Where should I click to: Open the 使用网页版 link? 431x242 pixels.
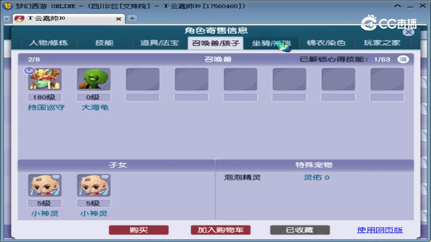coord(380,230)
